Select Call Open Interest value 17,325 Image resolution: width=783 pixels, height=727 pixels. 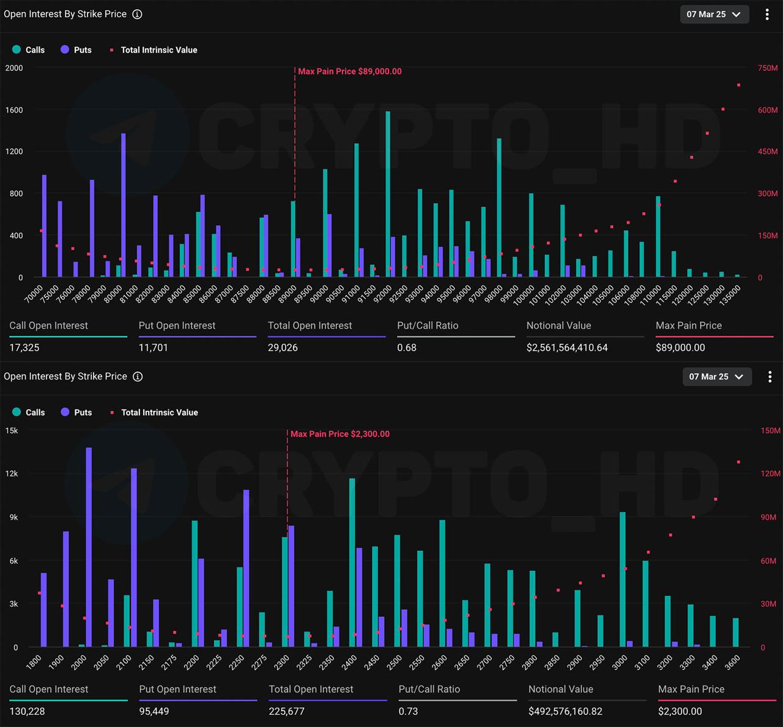(24, 347)
